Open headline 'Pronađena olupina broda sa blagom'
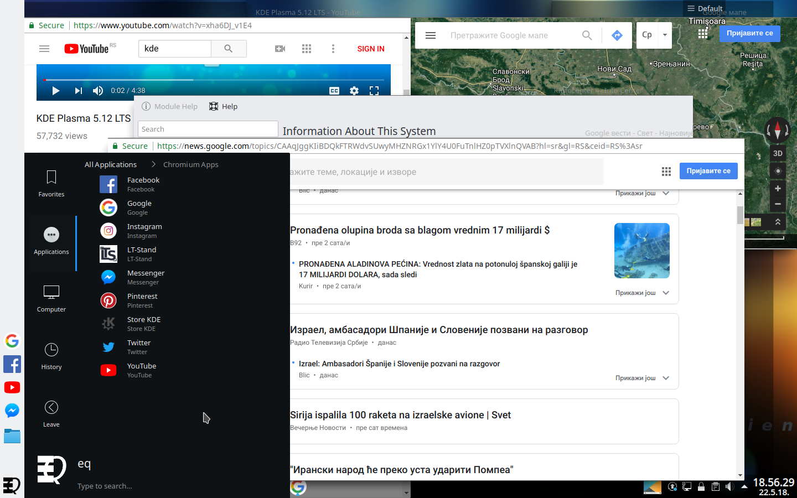797x498 pixels. [420, 230]
